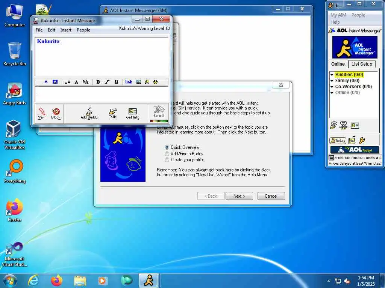Image resolution: width=385 pixels, height=288 pixels.
Task: Reset to normal font size in message toolbar
Action: pos(76,82)
